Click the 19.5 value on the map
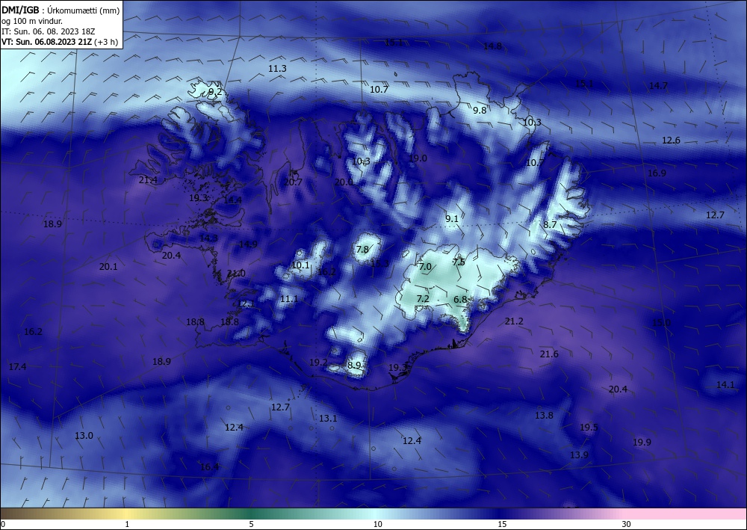The image size is (747, 530). point(589,427)
